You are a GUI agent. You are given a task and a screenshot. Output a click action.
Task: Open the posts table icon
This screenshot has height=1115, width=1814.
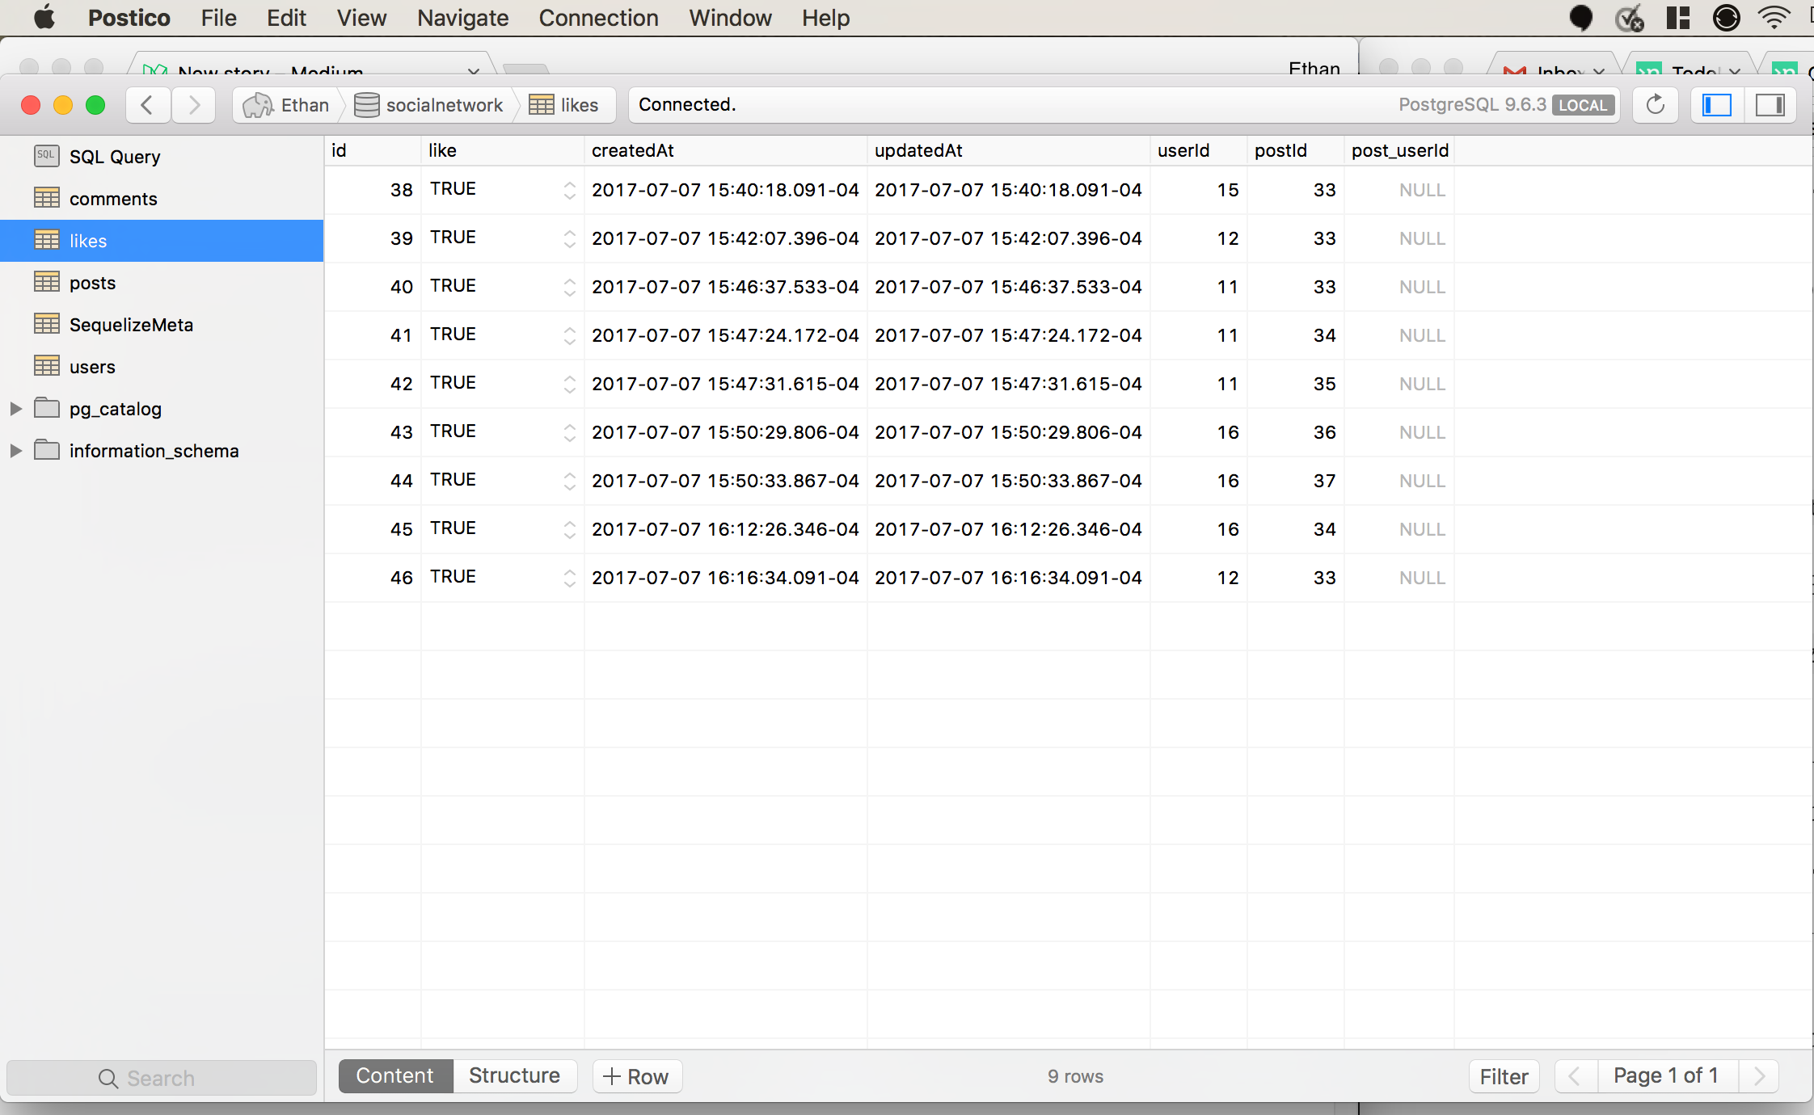(x=47, y=283)
